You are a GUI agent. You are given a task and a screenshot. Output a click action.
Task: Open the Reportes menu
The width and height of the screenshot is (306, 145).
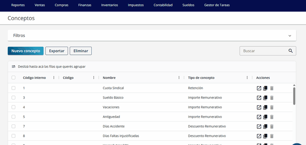tap(18, 5)
